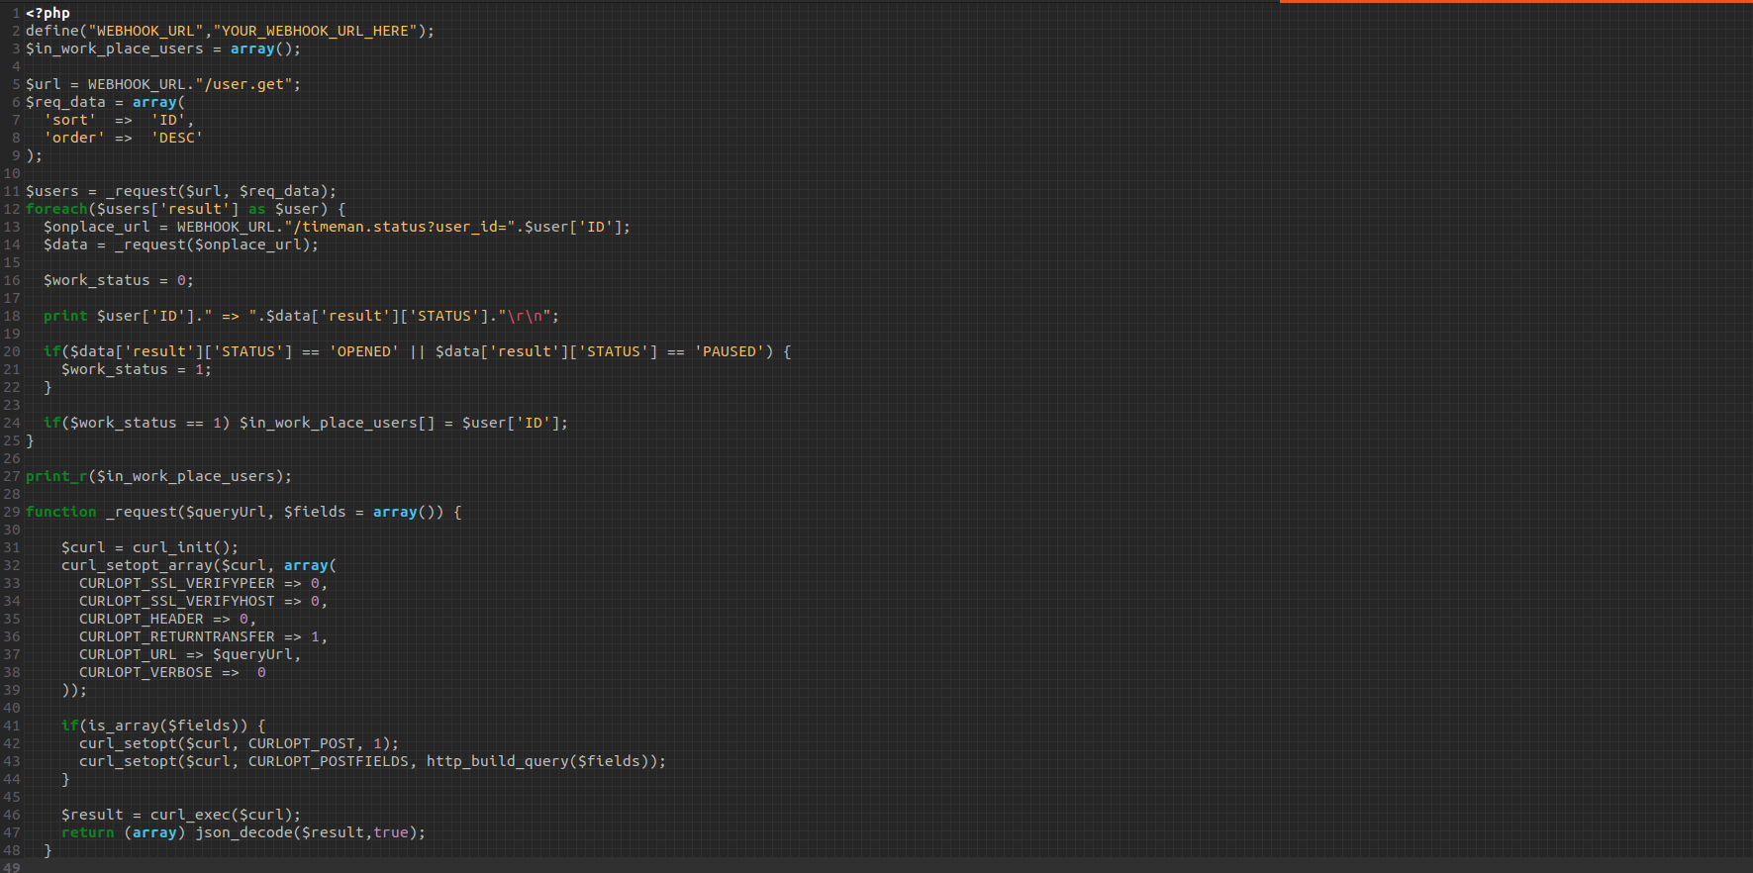Click line number 29 in the gutter
1753x873 pixels.
pyautogui.click(x=11, y=512)
